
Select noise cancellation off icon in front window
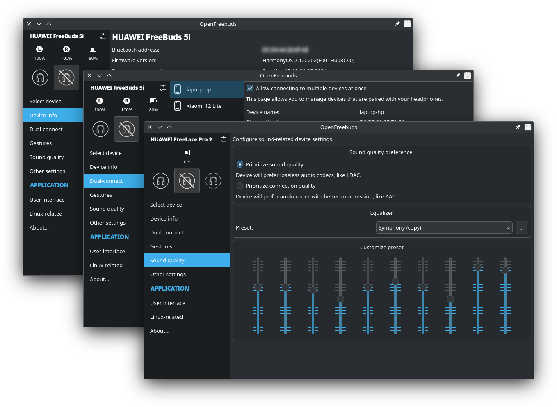187,181
